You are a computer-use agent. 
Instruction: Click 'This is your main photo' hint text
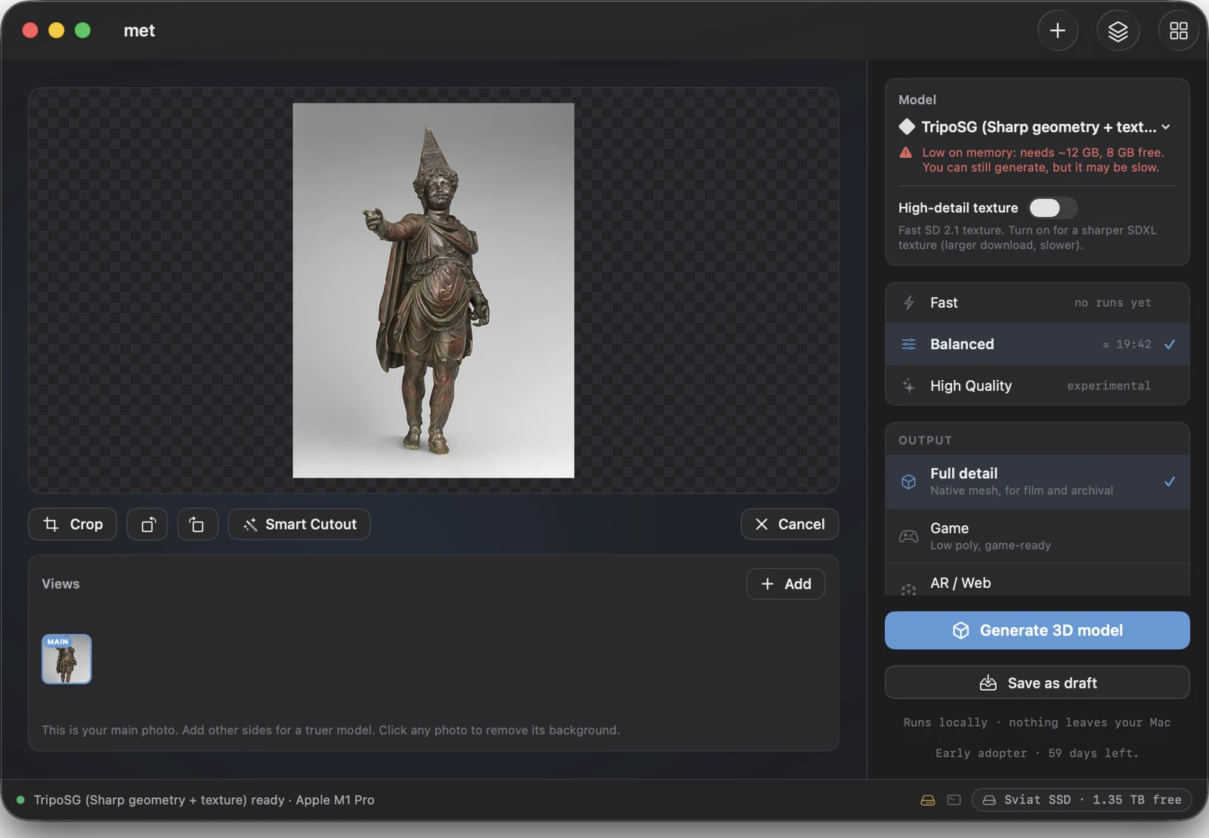click(330, 731)
